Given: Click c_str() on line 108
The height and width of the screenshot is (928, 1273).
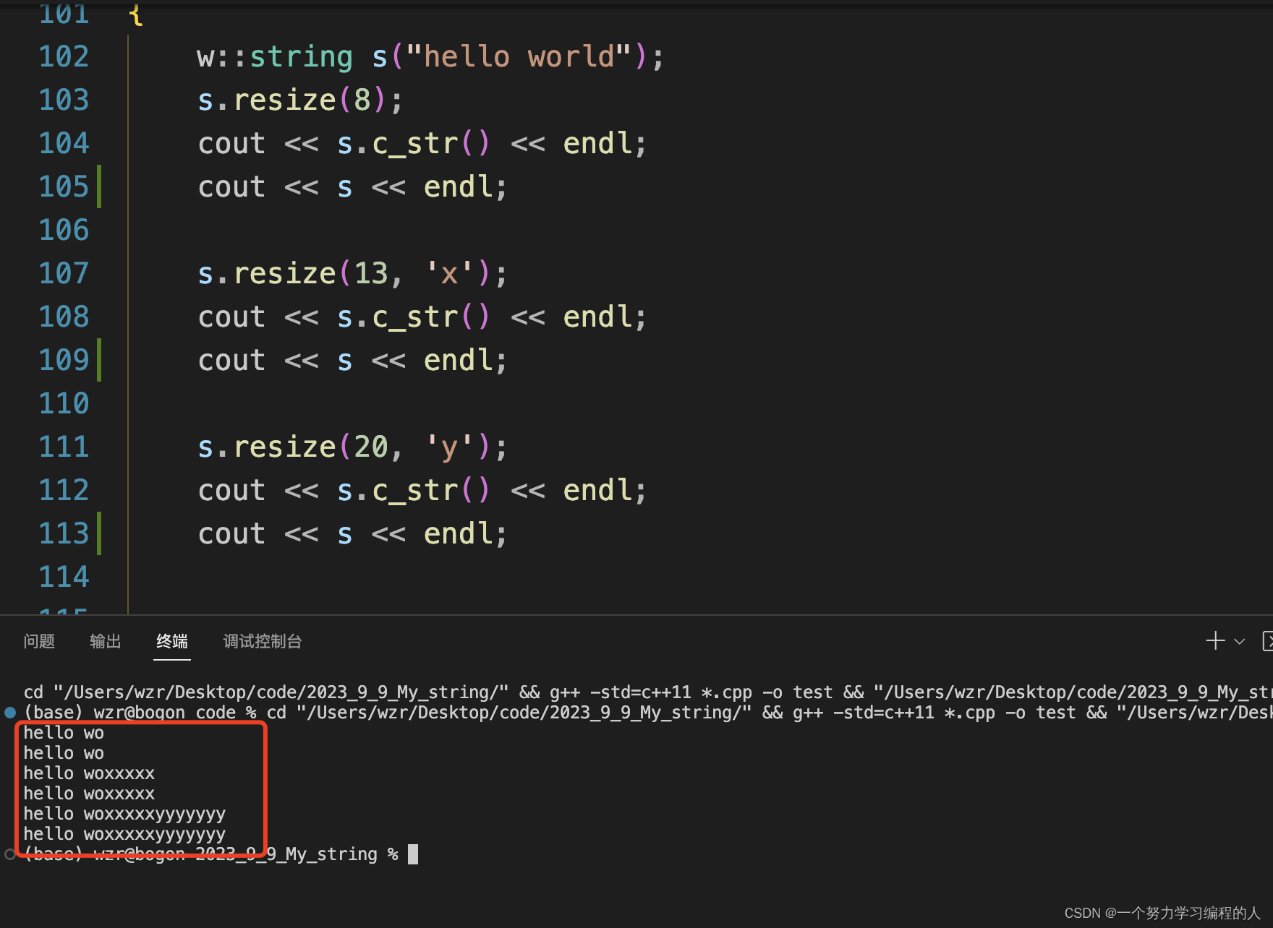Looking at the screenshot, I should [x=431, y=317].
